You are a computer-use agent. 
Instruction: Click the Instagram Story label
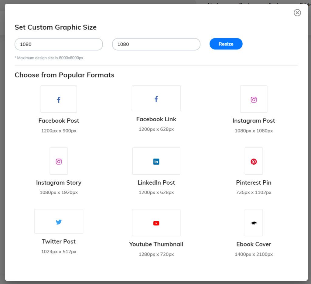tap(59, 182)
